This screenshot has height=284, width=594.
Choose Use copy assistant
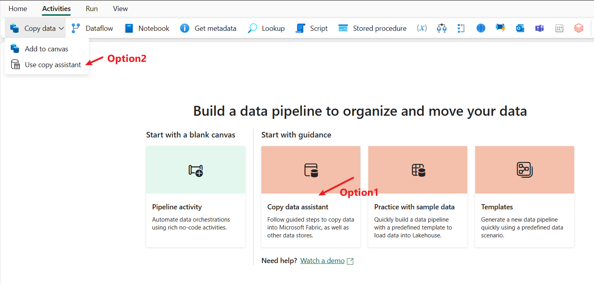(47, 65)
